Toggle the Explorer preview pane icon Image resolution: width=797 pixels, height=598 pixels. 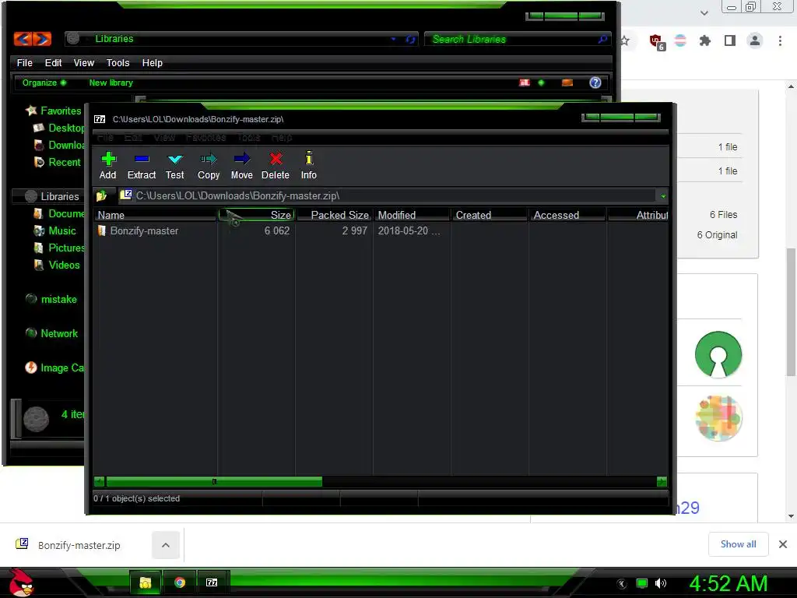click(x=567, y=83)
